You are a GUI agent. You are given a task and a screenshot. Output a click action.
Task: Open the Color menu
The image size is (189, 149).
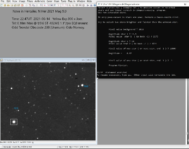pyautogui.click(x=49, y=1)
